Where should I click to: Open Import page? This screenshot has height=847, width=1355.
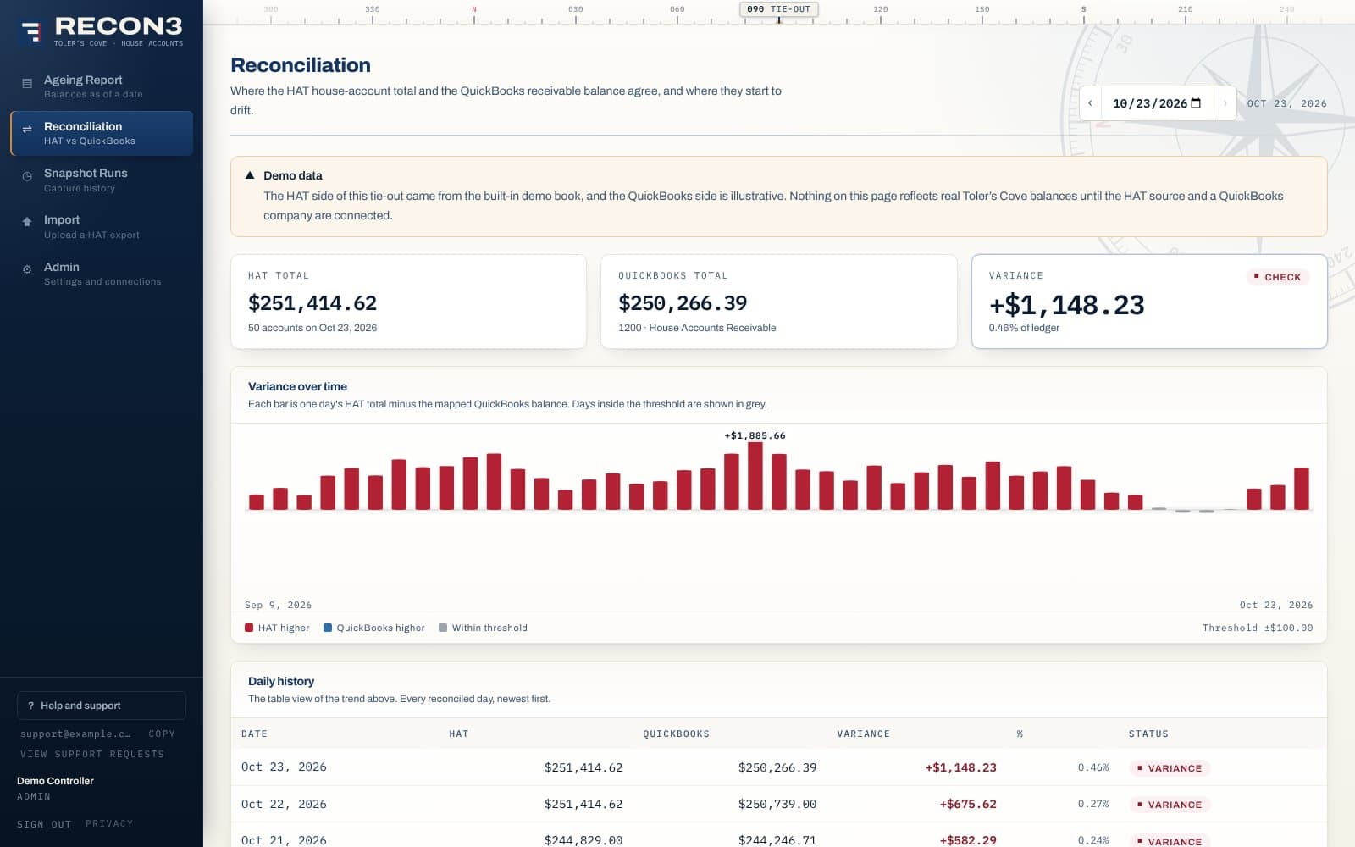(102, 226)
